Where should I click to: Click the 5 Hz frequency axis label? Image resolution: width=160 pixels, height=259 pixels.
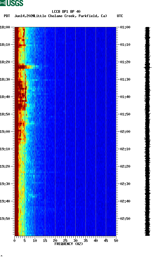click(x=25, y=241)
